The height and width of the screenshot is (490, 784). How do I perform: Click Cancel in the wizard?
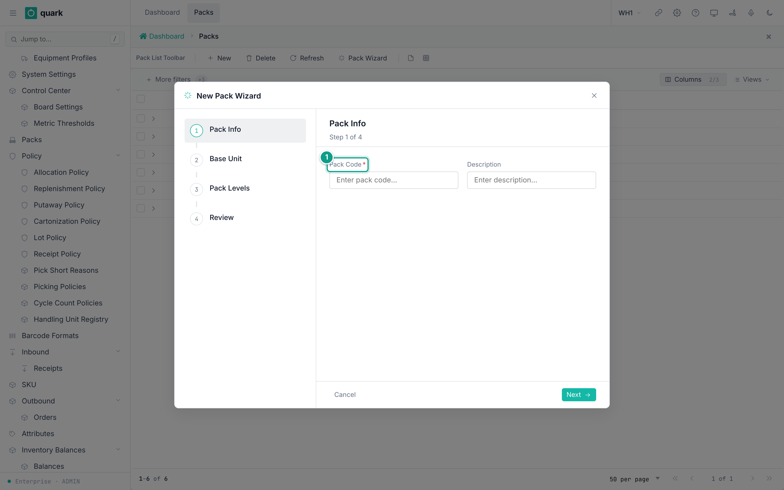(x=345, y=395)
